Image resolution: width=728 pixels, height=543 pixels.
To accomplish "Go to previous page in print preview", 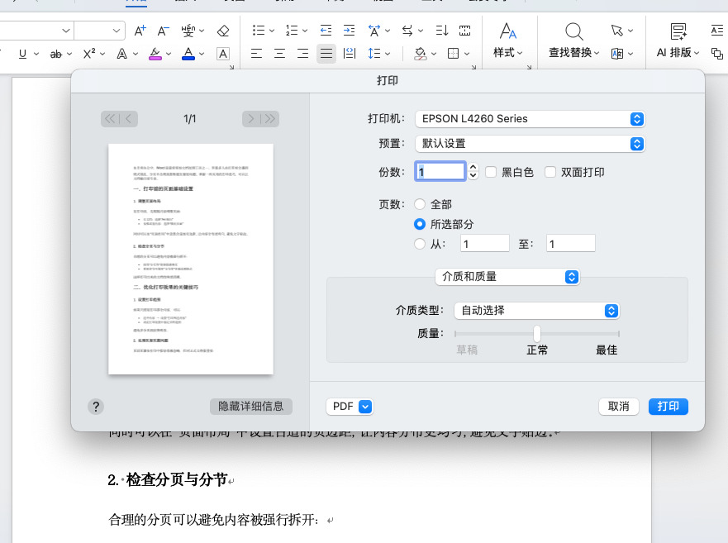I will click(129, 119).
